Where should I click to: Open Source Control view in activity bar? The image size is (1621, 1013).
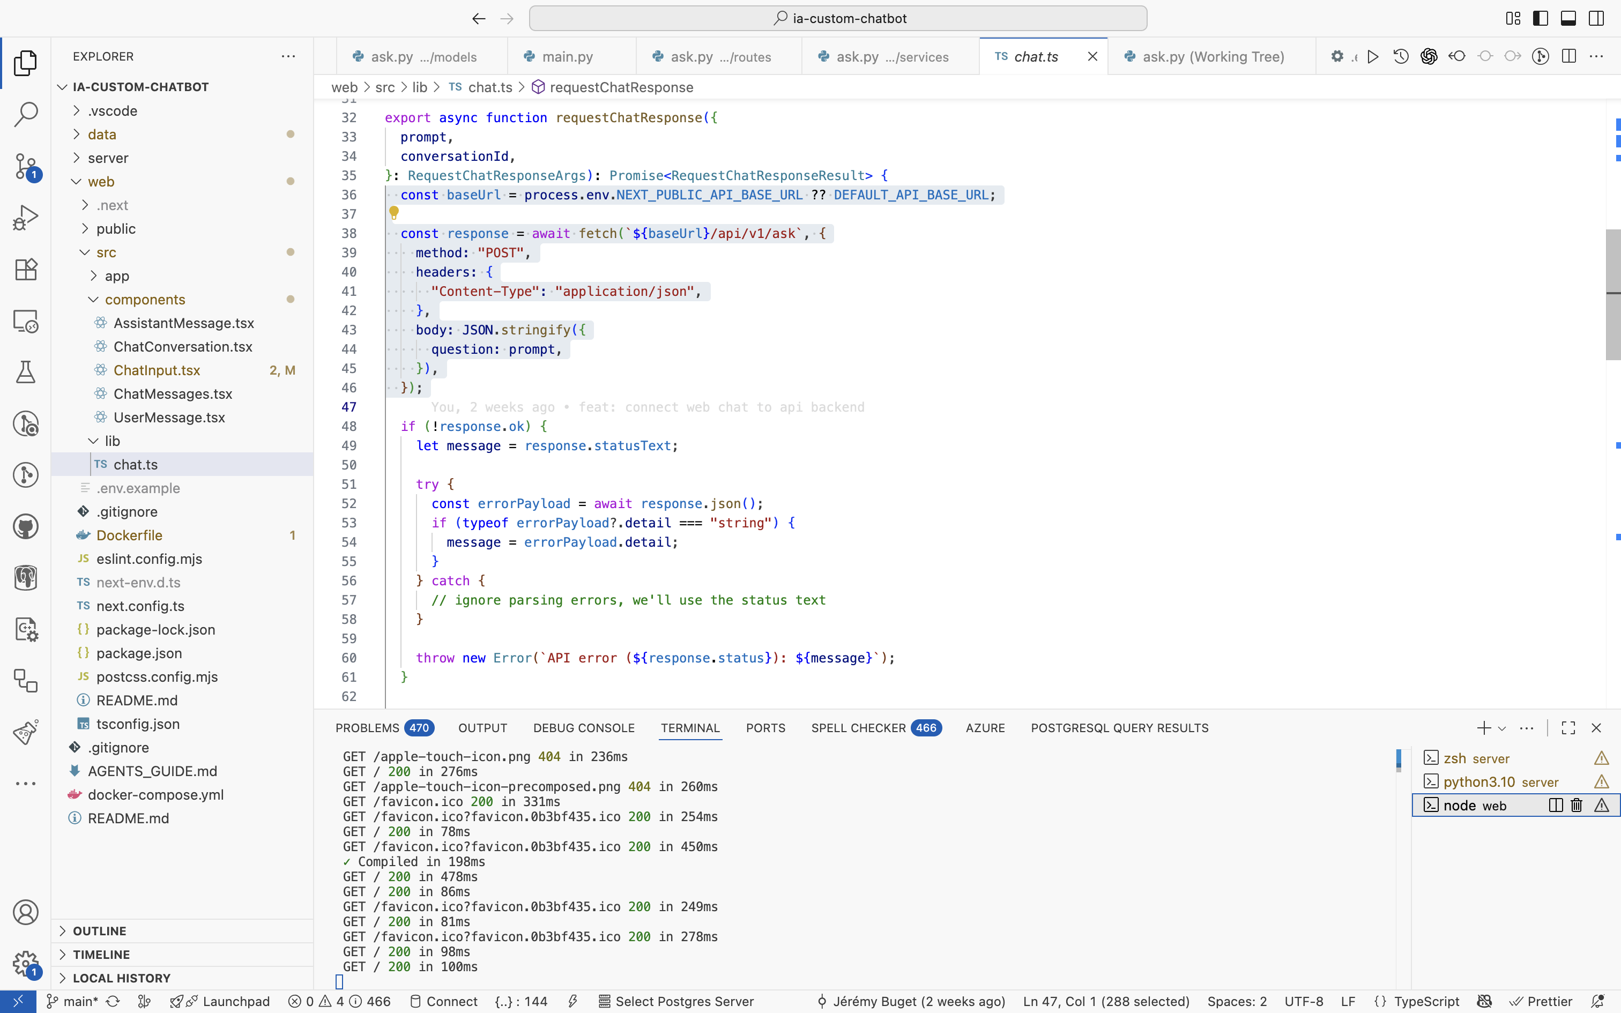tap(26, 167)
